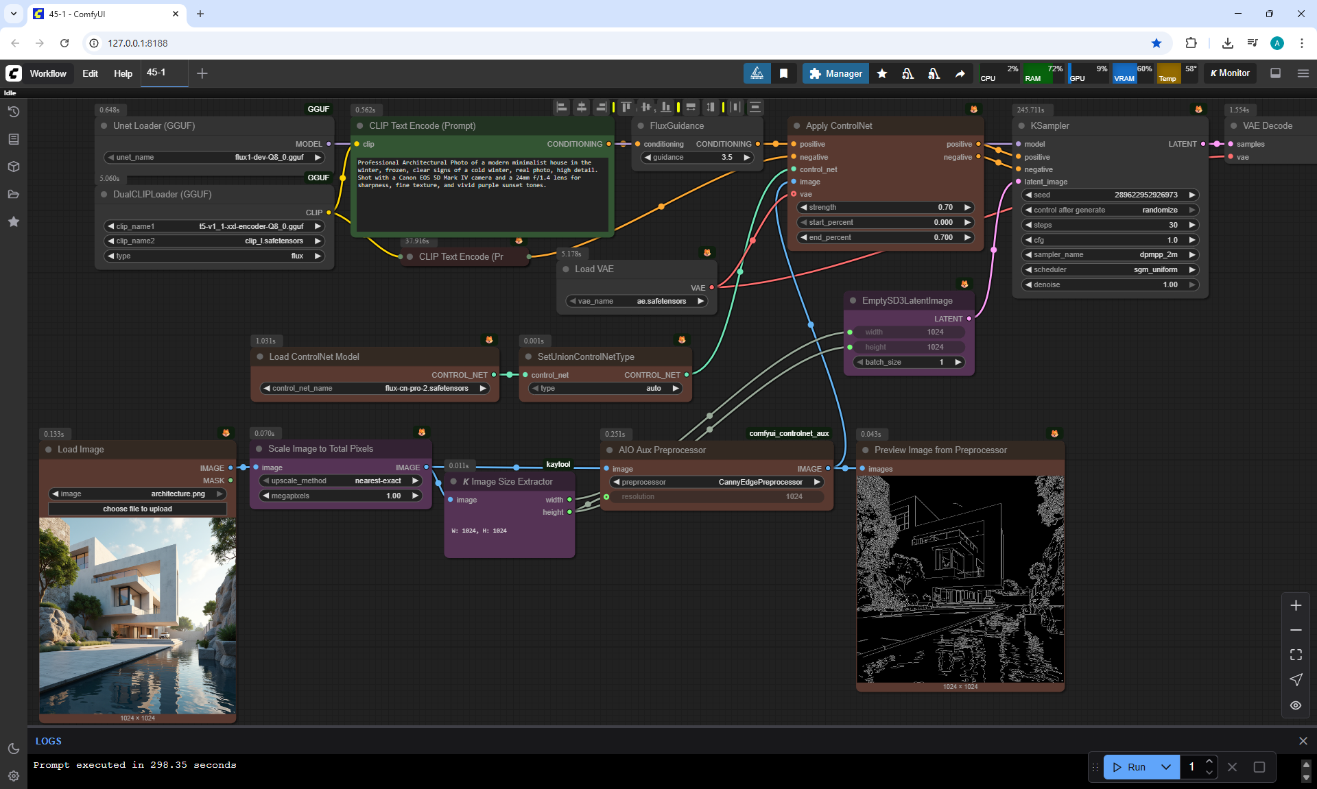Click the prompt text box

(481, 195)
